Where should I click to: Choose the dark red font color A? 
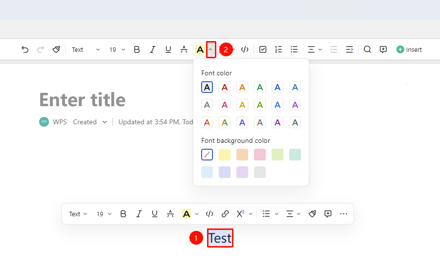tap(225, 87)
